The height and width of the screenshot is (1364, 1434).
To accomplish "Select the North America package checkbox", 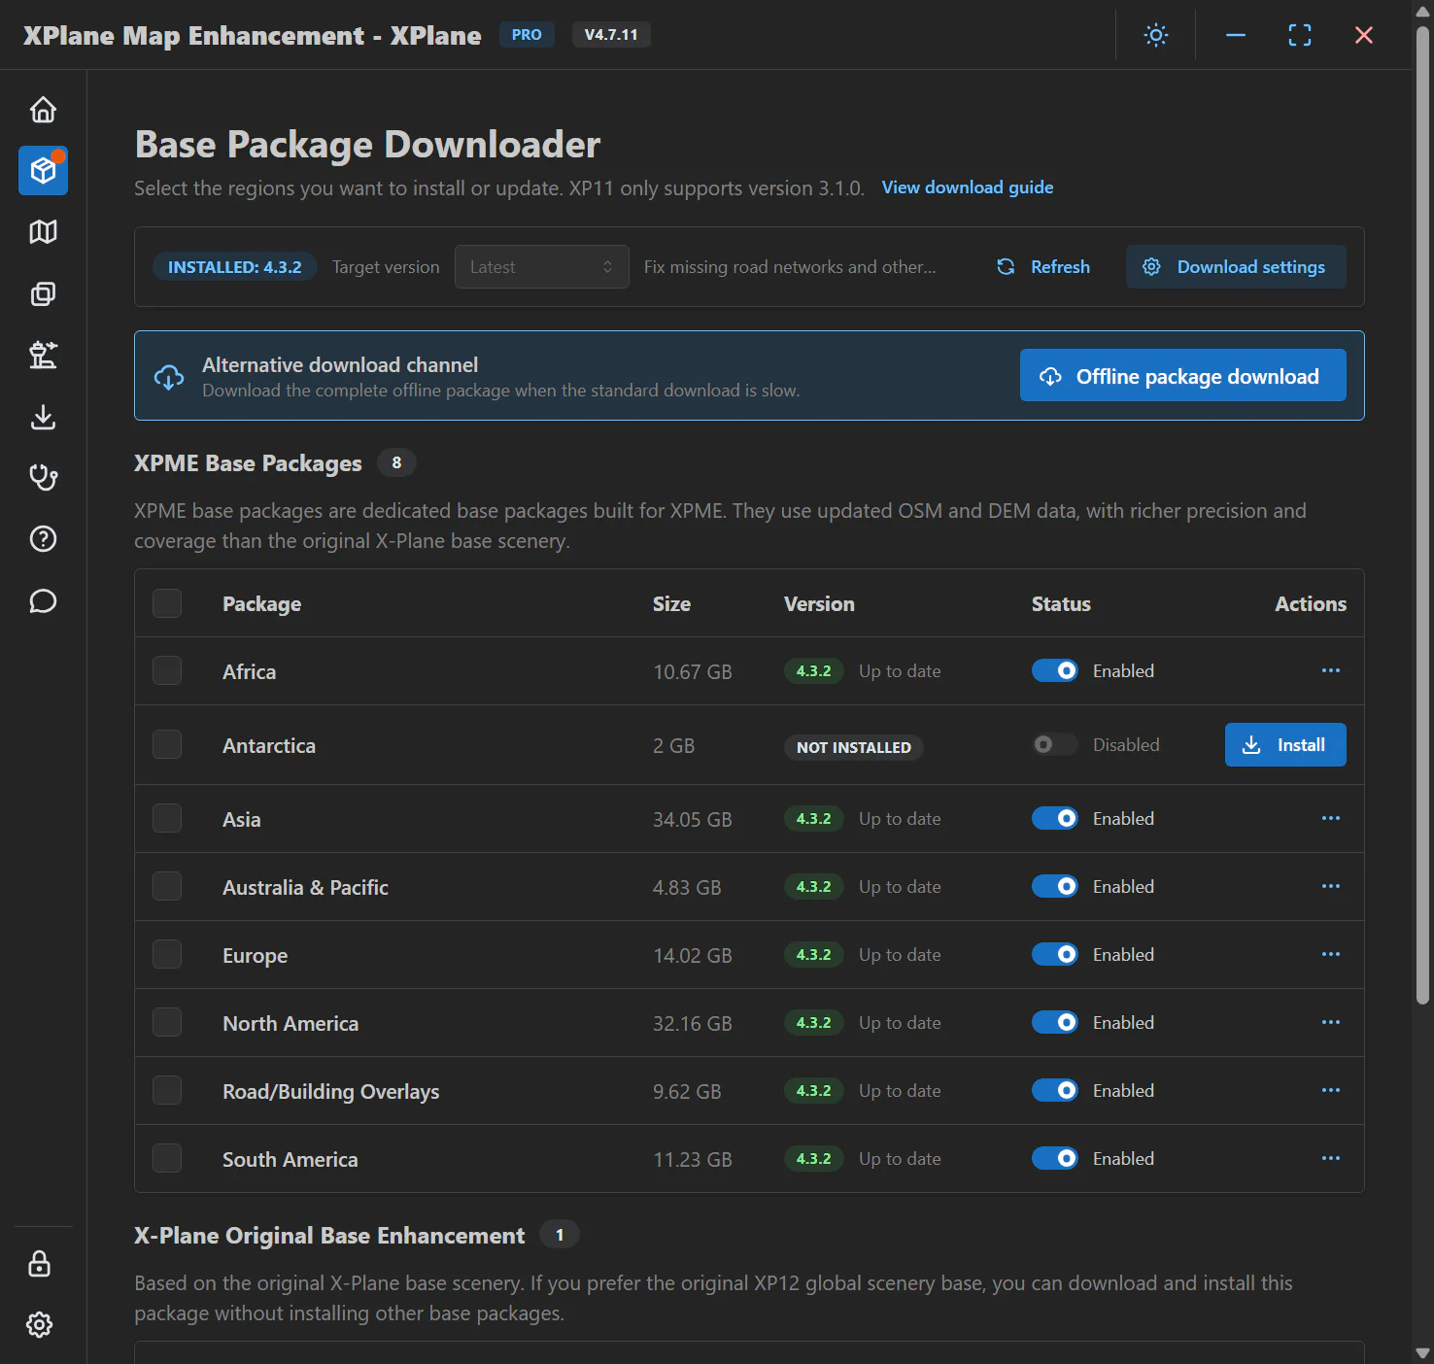I will point(167,1022).
